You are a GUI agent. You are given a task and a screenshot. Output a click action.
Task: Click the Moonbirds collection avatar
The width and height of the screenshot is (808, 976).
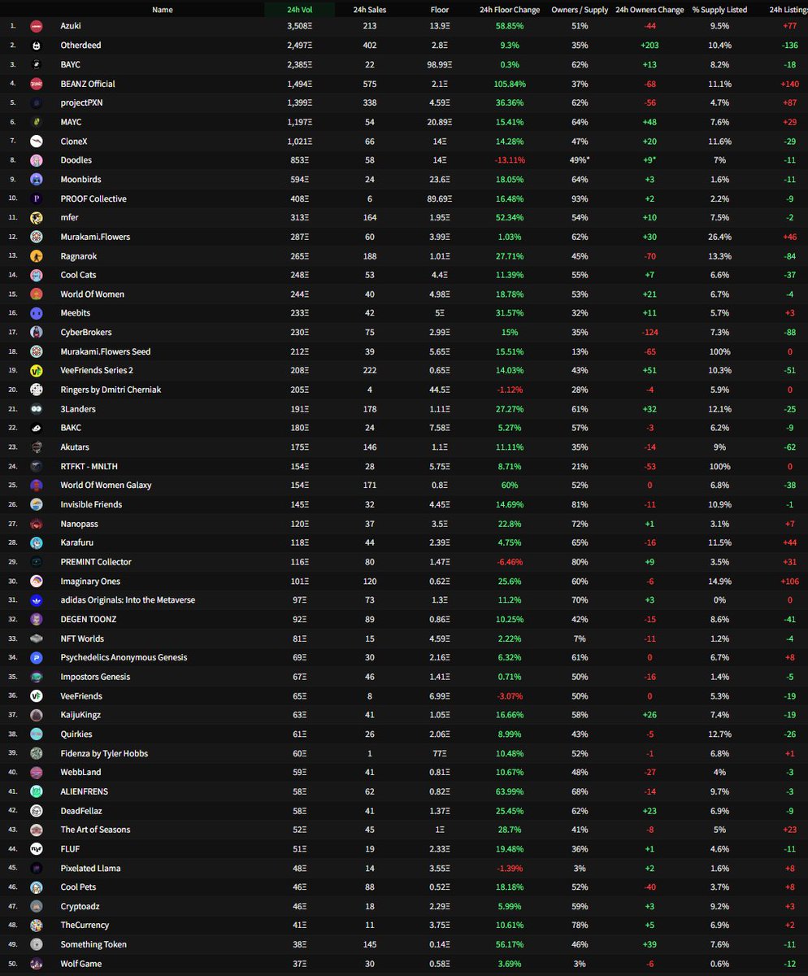(37, 179)
